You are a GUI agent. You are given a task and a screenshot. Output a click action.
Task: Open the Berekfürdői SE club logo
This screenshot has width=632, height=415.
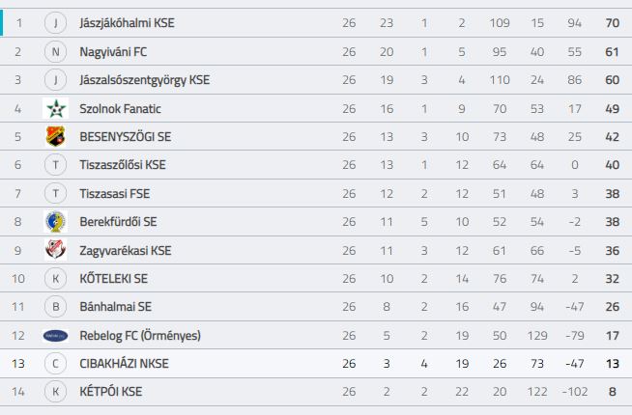pos(56,221)
